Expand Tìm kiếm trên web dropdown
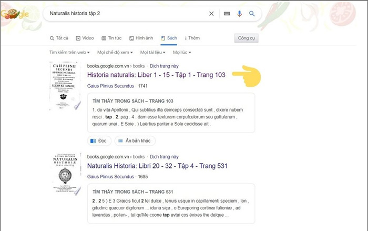 (x=69, y=53)
